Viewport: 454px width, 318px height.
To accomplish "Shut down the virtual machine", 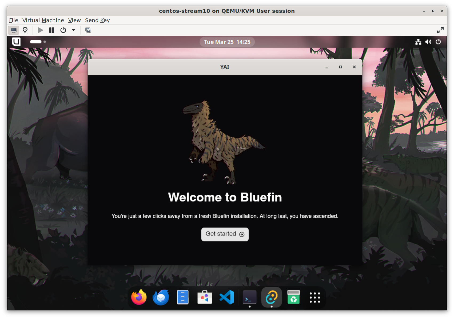I will [x=63, y=30].
